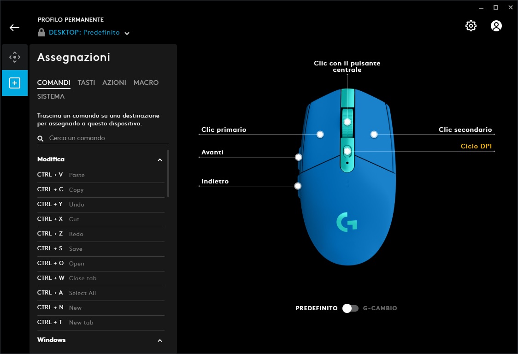This screenshot has height=354, width=518.
Task: Collapse the Windows command group
Action: 160,341
